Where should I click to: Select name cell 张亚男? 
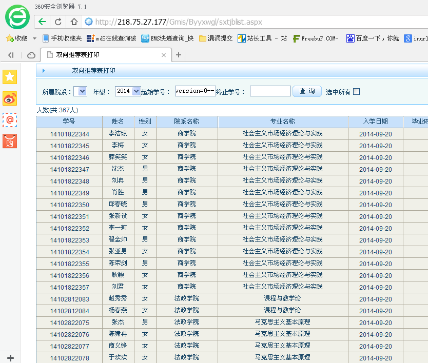coord(118,251)
